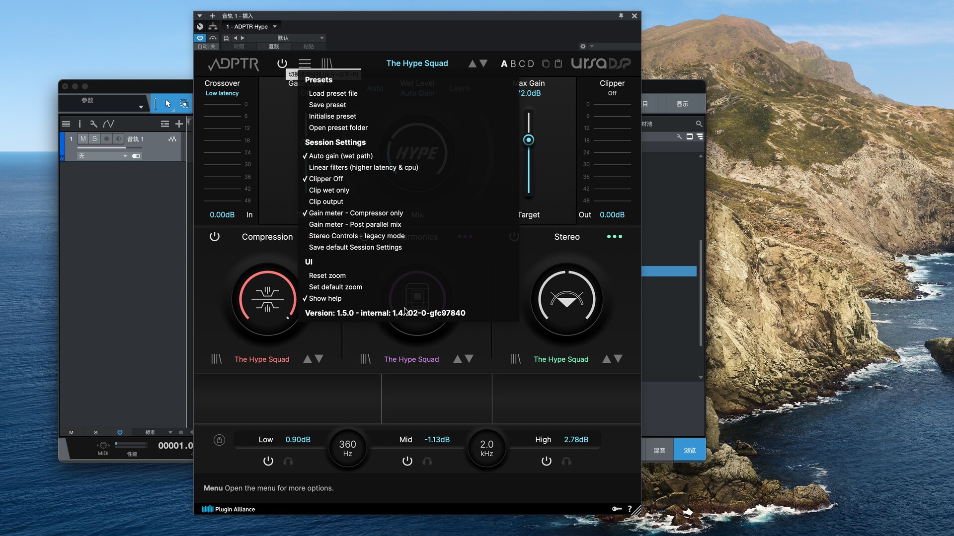Toggle Auto gain (wet path) option
This screenshot has height=536, width=954.
click(341, 156)
